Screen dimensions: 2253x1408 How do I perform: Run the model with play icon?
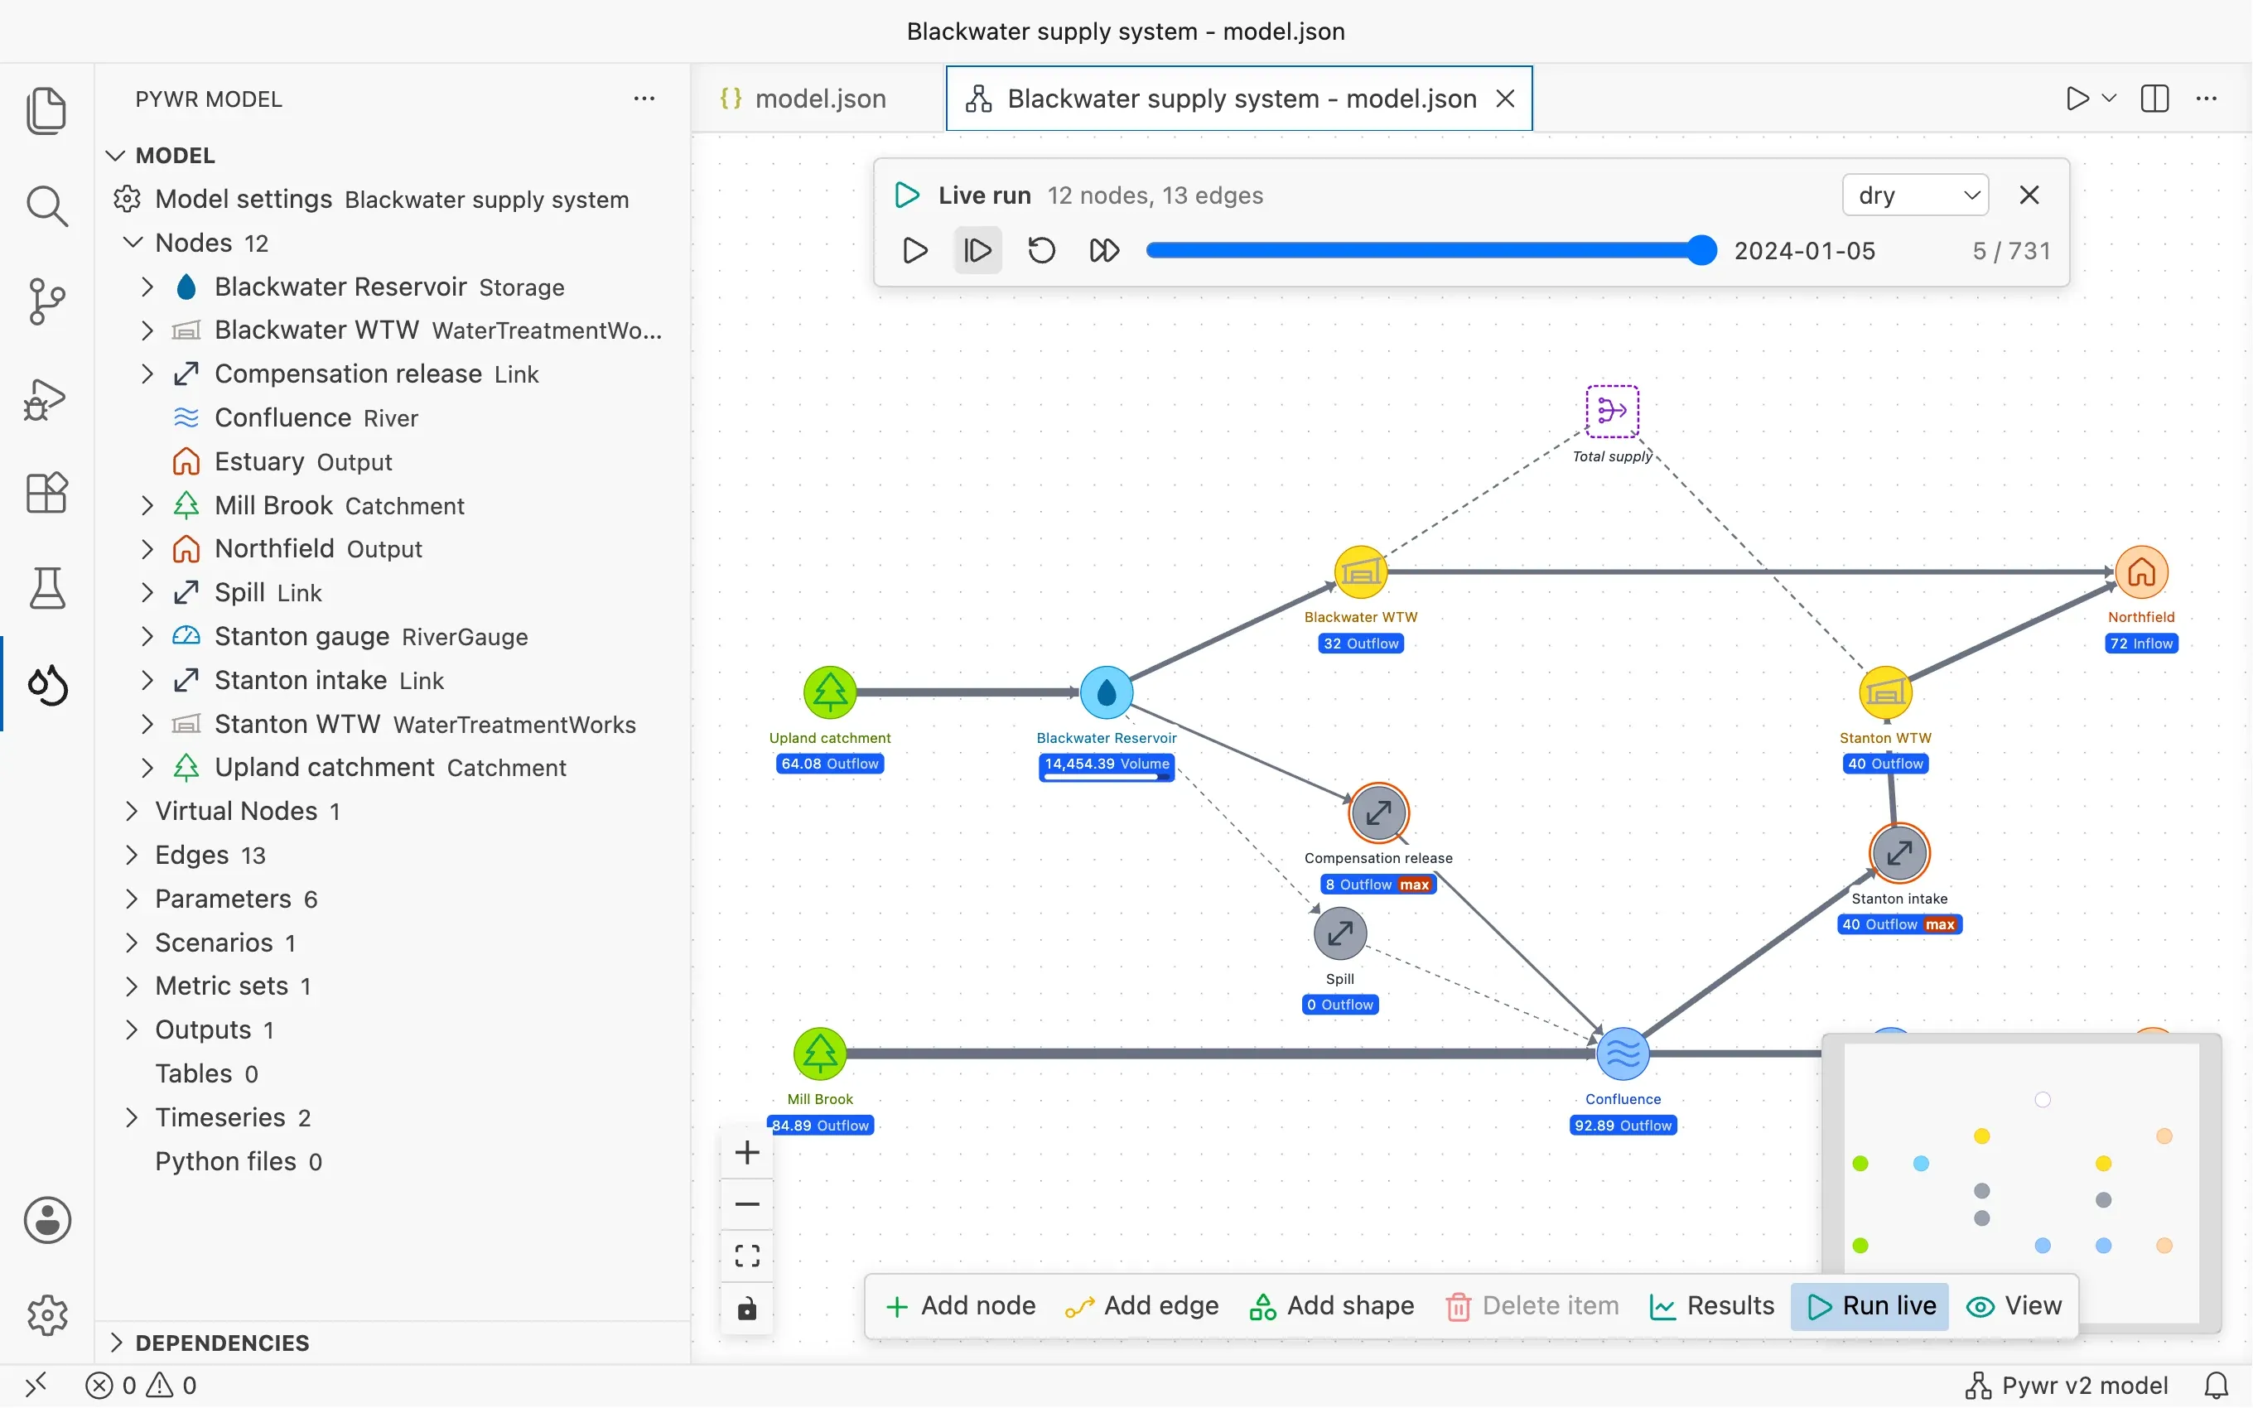2076,98
